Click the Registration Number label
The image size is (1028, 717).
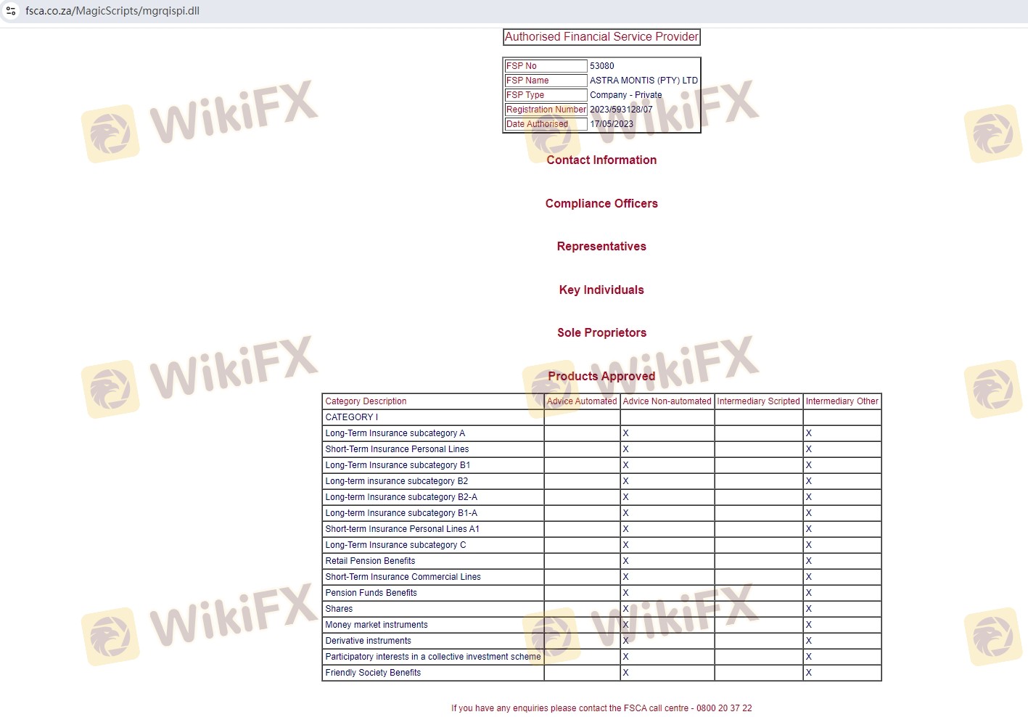[x=546, y=110]
